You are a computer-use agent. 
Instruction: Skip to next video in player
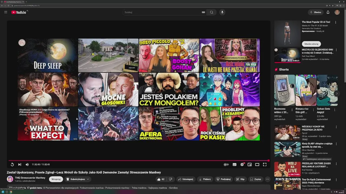pyautogui.click(x=19, y=164)
